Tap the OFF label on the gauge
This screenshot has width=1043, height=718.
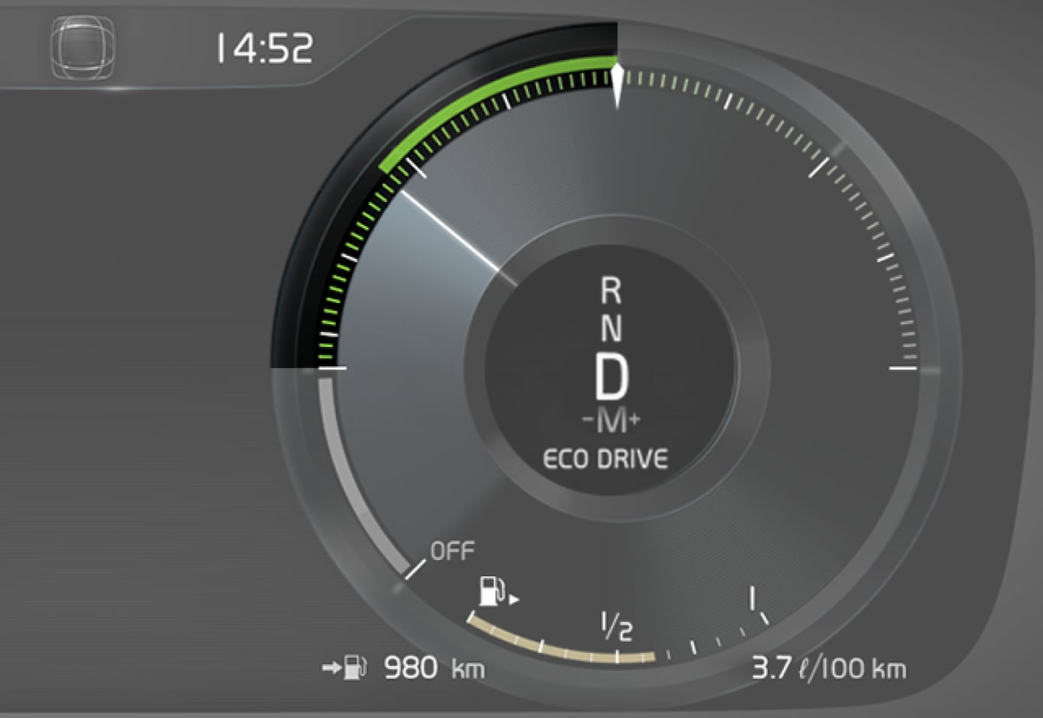[x=452, y=550]
